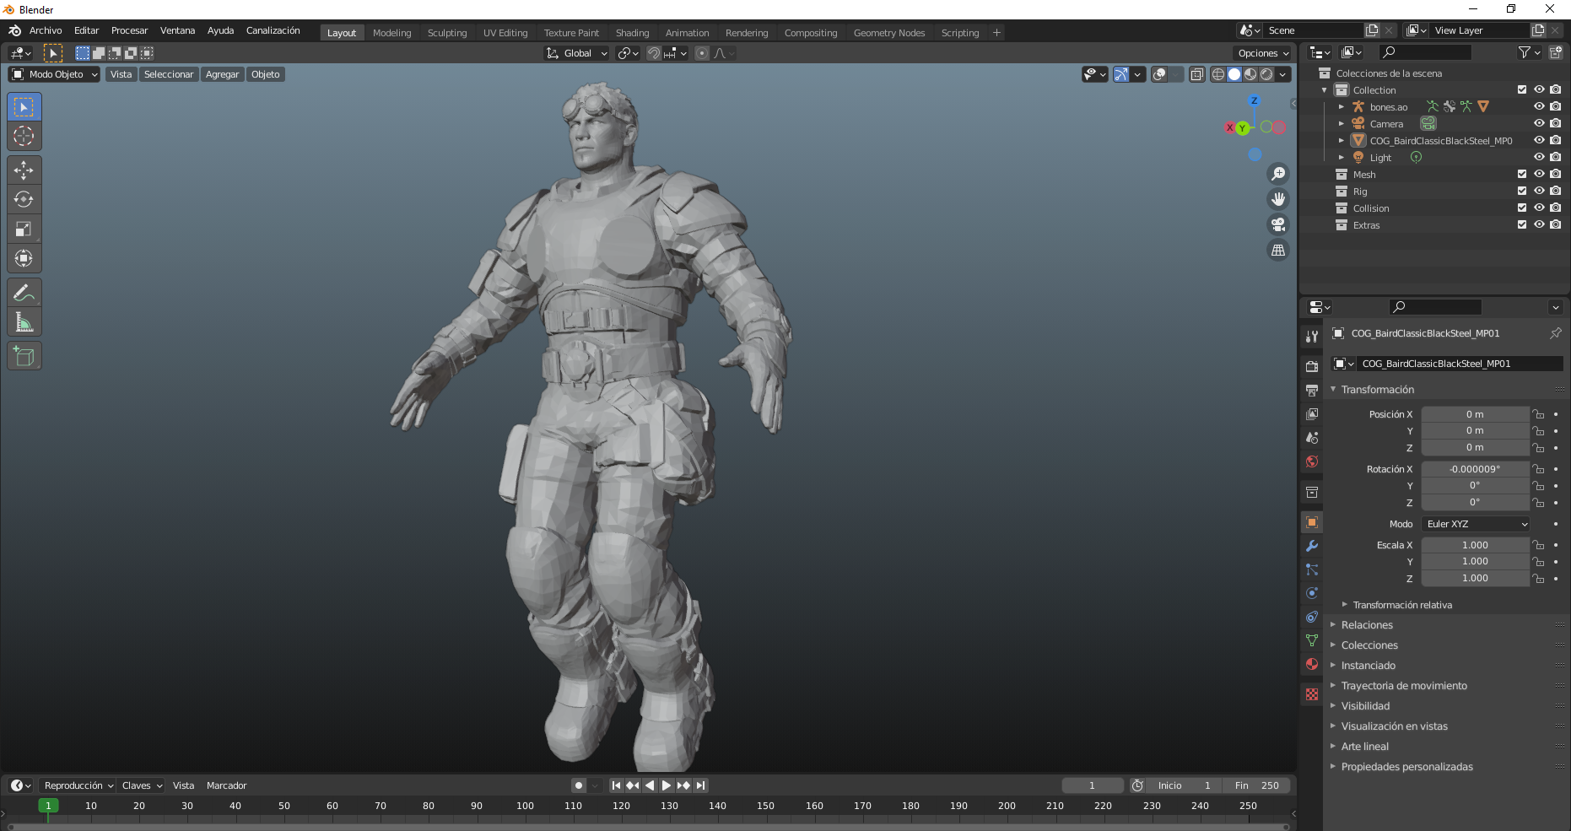Select the Measure tool
The height and width of the screenshot is (831, 1571).
24,322
